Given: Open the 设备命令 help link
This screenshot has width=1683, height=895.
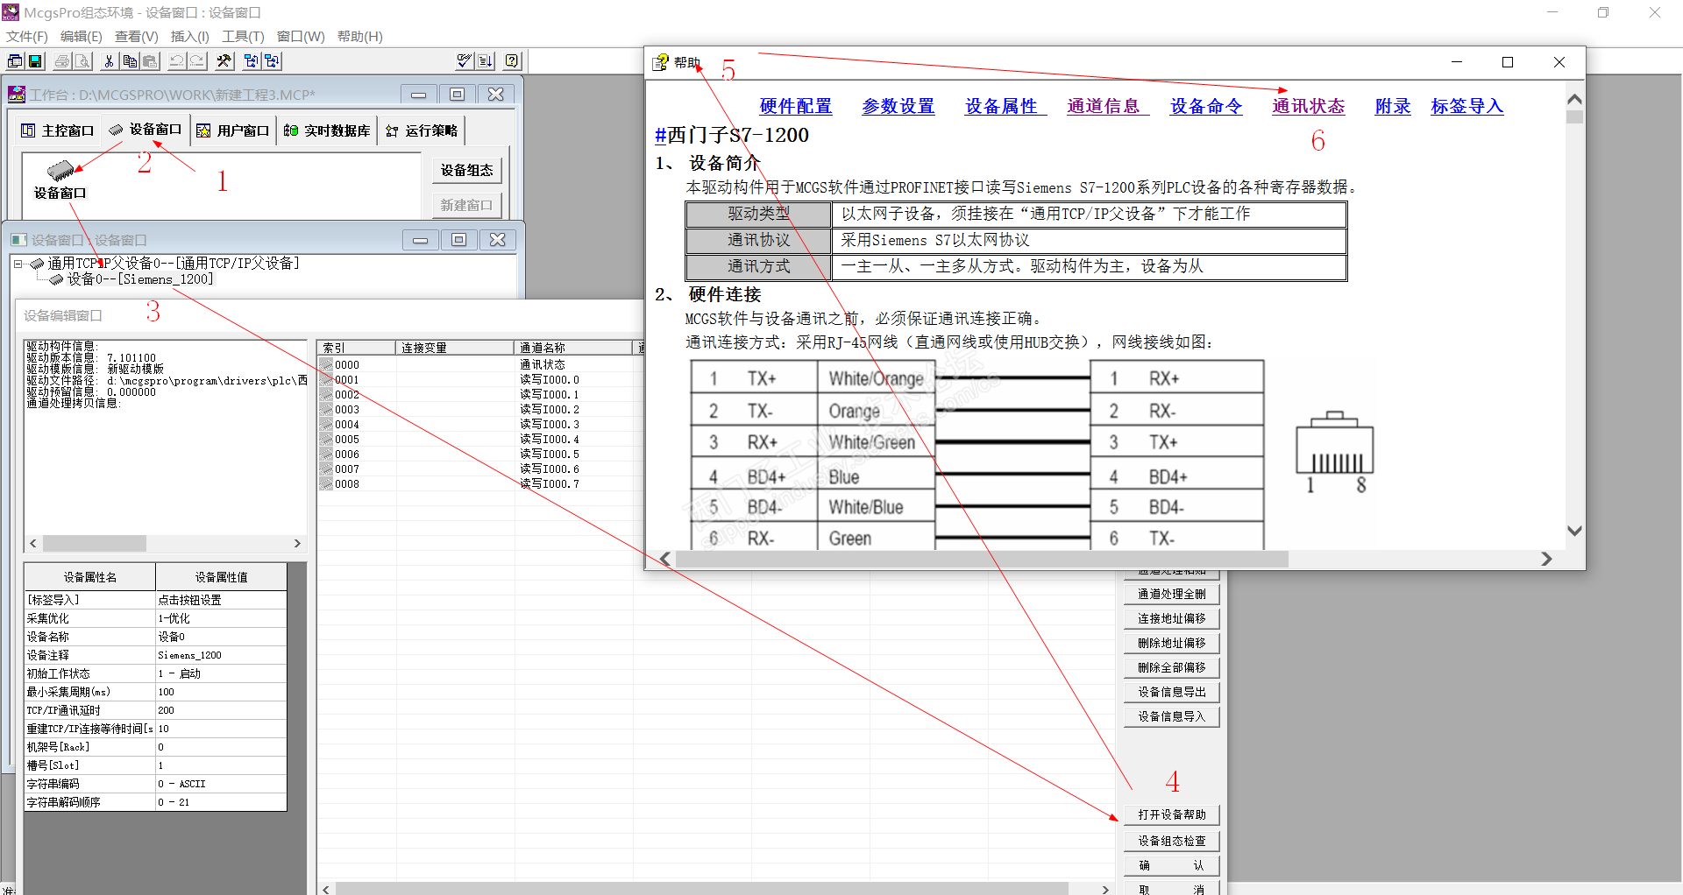Looking at the screenshot, I should [1206, 106].
